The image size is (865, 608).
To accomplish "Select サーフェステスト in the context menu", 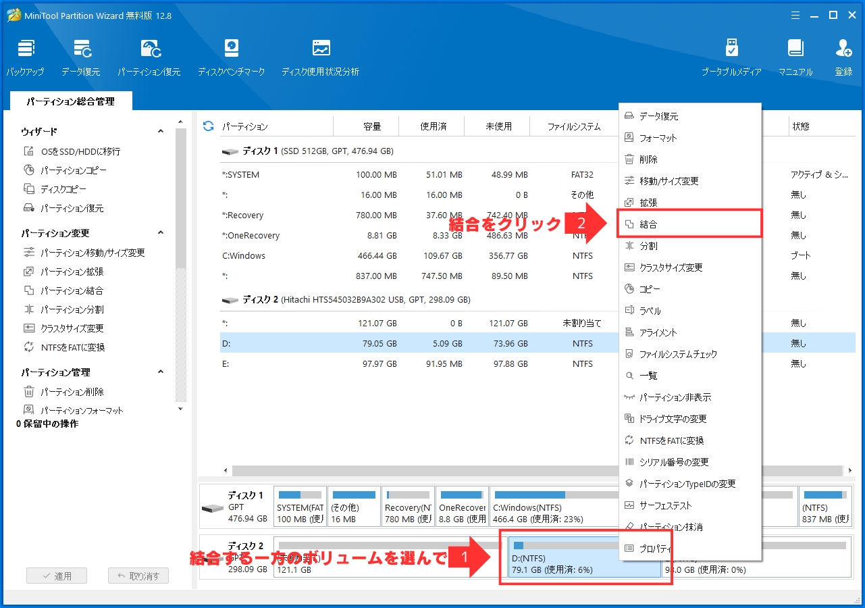I will (690, 505).
